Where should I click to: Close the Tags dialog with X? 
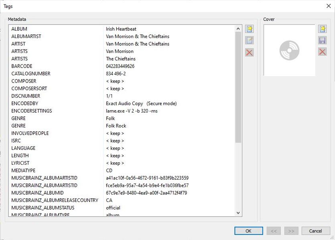[329, 6]
